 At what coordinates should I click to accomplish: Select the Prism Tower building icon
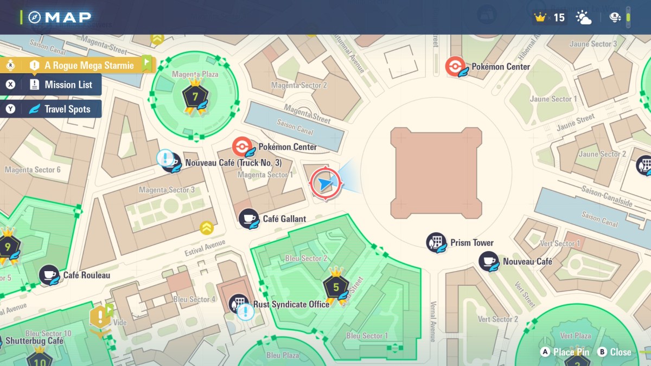[x=436, y=243]
